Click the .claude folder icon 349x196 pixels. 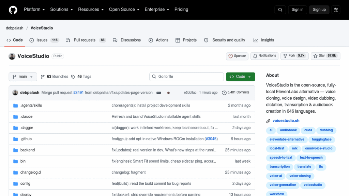pyautogui.click(x=15, y=117)
